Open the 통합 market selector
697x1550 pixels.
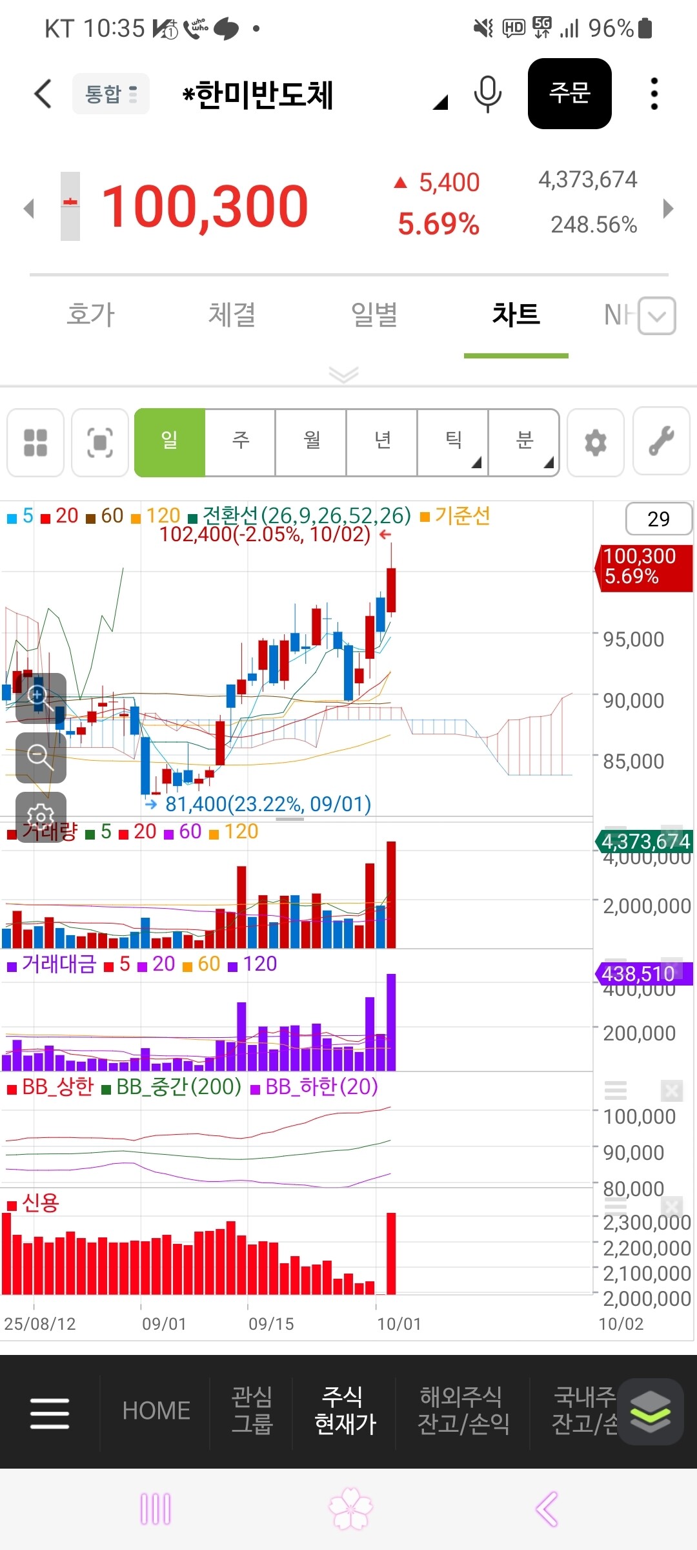pyautogui.click(x=111, y=94)
